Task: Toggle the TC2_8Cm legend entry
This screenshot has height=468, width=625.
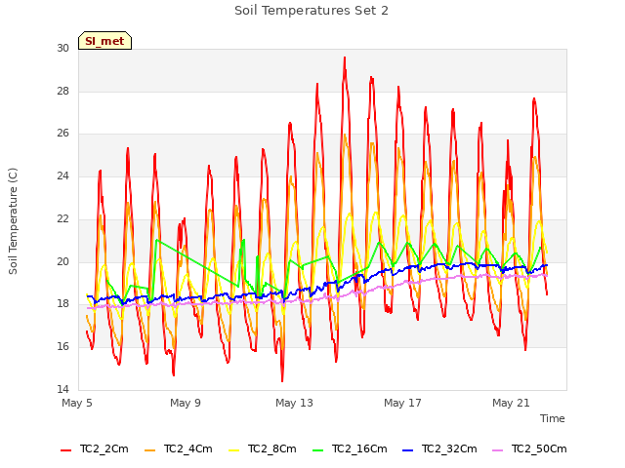Action: click(263, 448)
